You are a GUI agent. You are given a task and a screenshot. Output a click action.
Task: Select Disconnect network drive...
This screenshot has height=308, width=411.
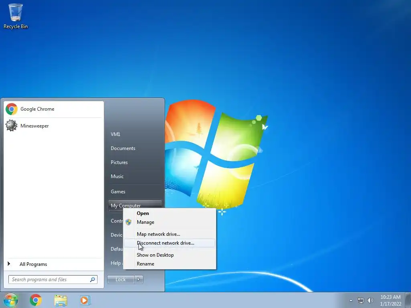pos(170,243)
